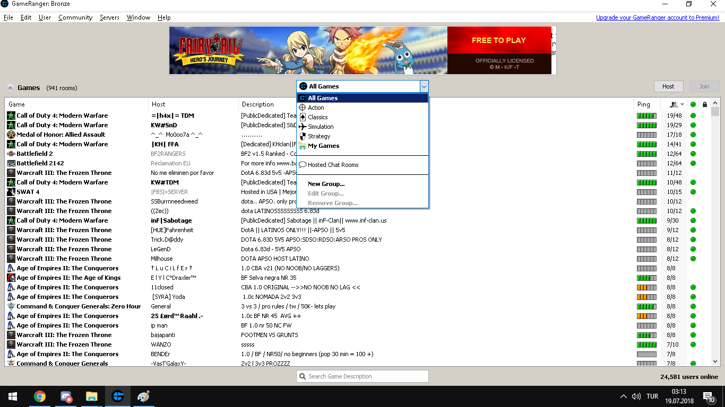Image resolution: width=725 pixels, height=407 pixels.
Task: Click host name "bajapanti"
Action: pyautogui.click(x=165, y=335)
